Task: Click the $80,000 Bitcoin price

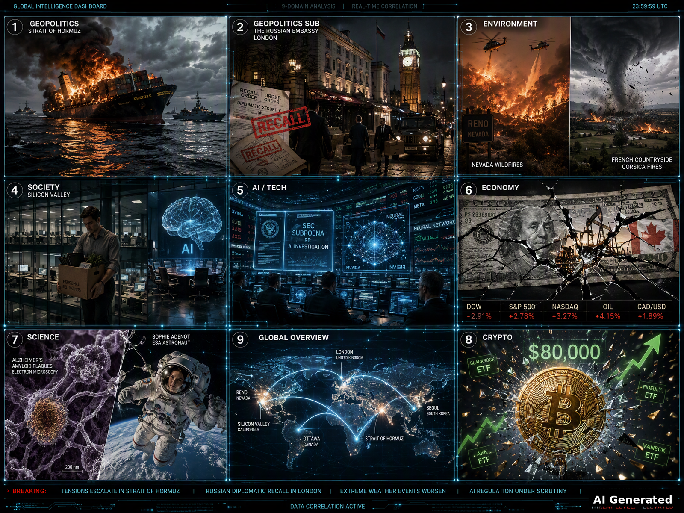Action: (x=564, y=352)
